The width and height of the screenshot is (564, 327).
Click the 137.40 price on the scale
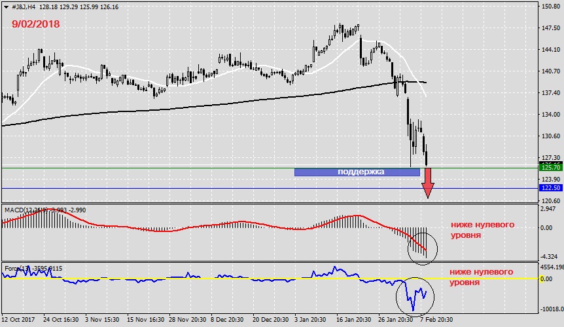(x=550, y=92)
